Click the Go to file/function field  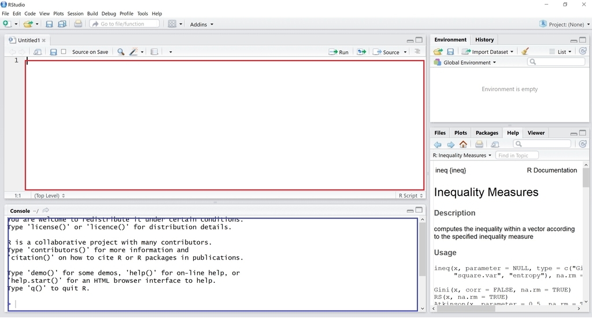click(x=125, y=24)
